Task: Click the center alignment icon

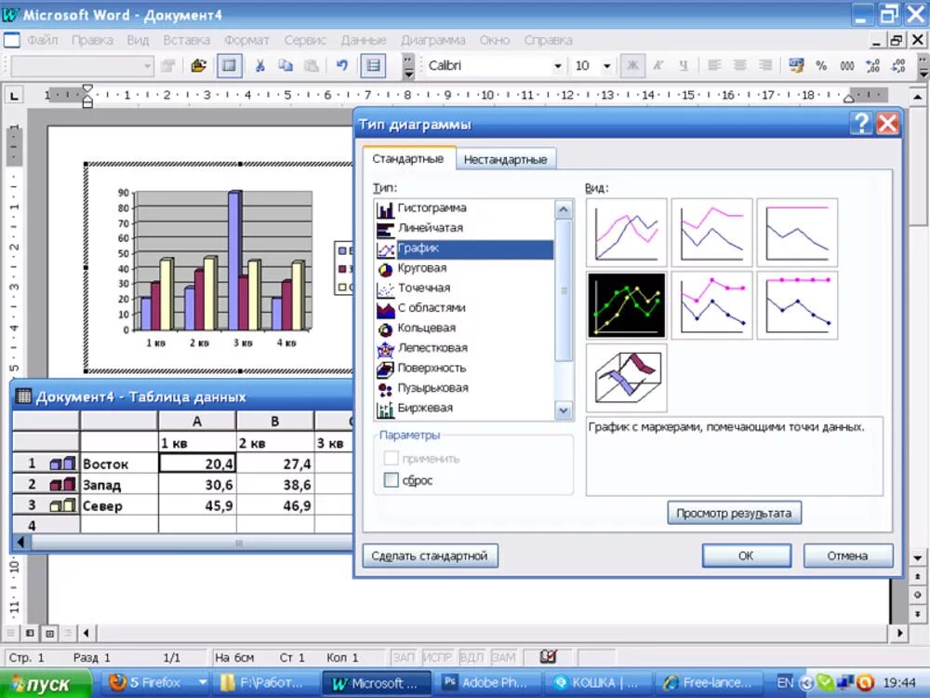Action: [740, 66]
